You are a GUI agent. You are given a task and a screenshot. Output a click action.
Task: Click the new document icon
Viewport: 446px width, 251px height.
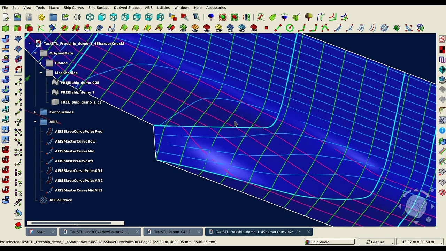point(6,17)
